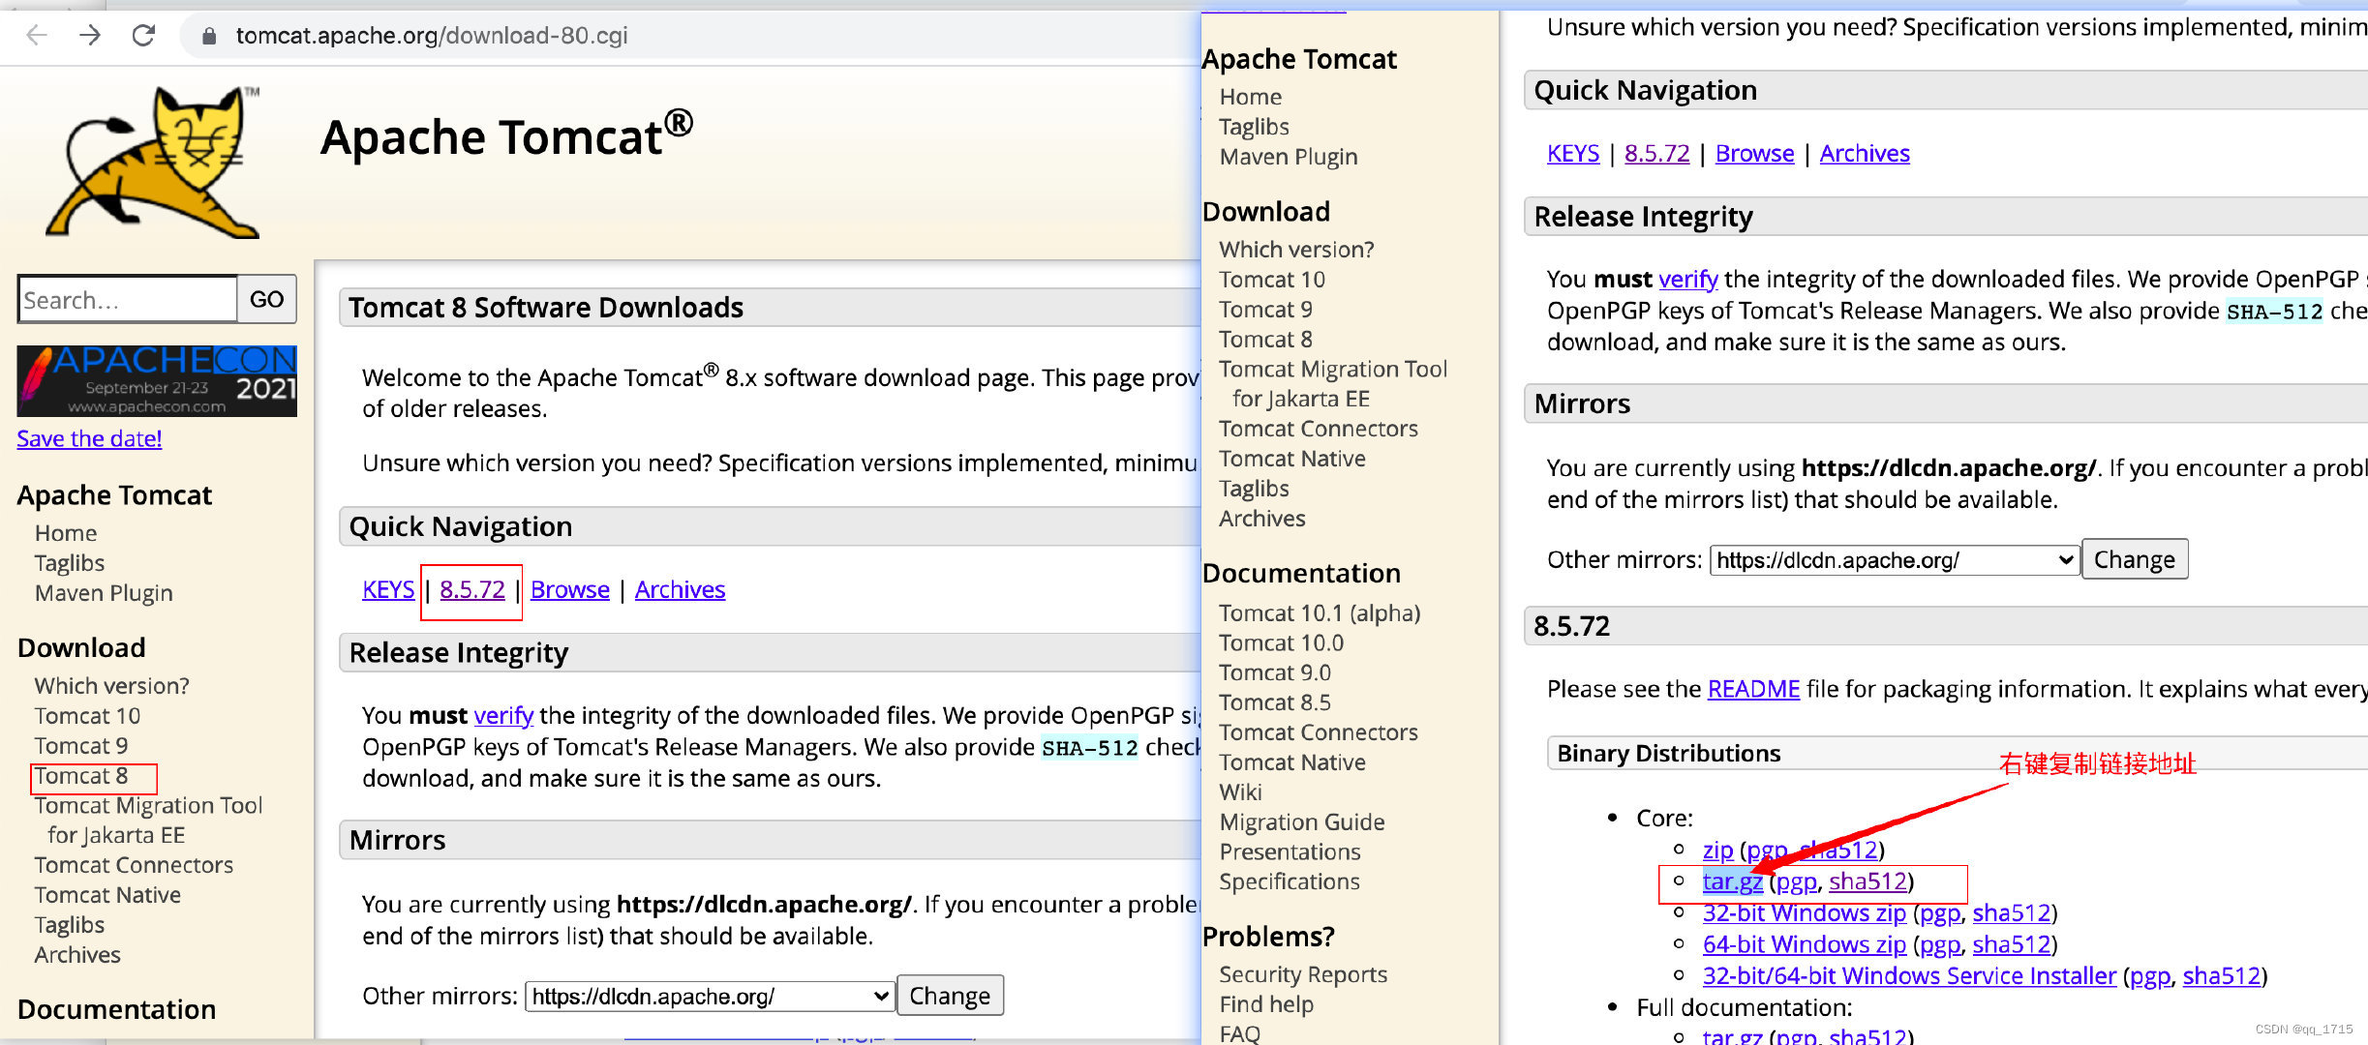Click the verify link under Release Integrity

click(x=502, y=715)
